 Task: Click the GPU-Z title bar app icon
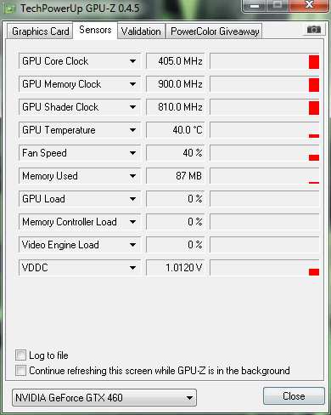[10, 9]
